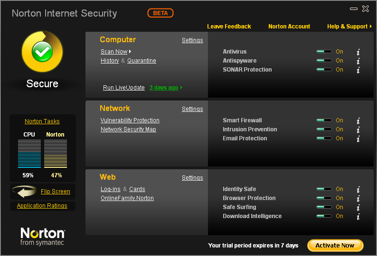Open info icon for Download Intelligence
Viewport: 377px width, 256px height.
(x=358, y=216)
